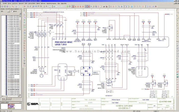Viewport: 179px width, 112px height.
Task: Select highlighted tree page 41 SCHÉMA ZAPOJENÍ
Action: point(14,81)
